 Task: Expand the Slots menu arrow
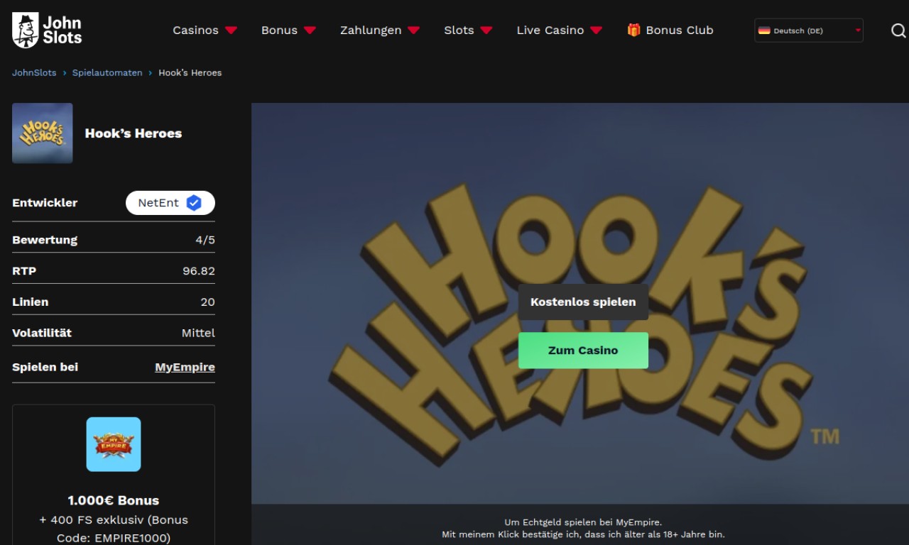486,31
